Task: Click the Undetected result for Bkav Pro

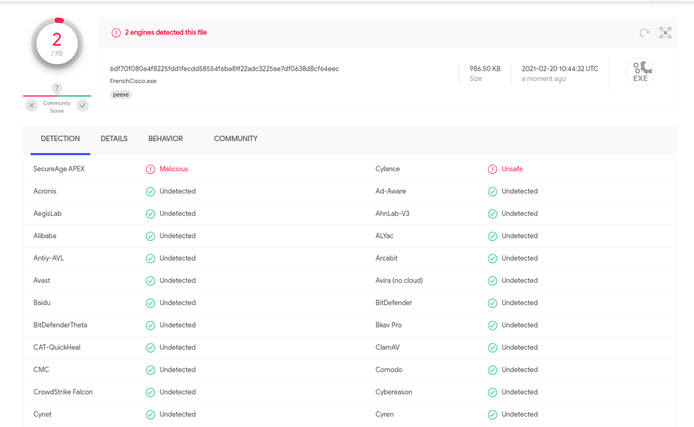Action: [x=520, y=325]
